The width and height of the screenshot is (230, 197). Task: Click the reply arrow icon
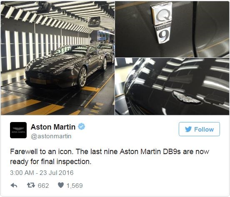point(14,185)
